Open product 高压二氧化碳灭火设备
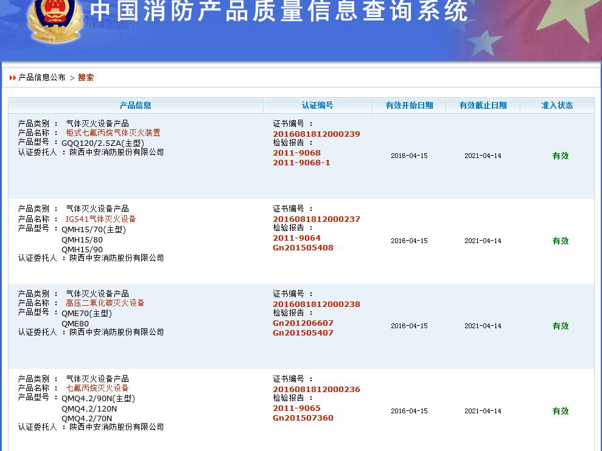This screenshot has width=602, height=451. [105, 303]
